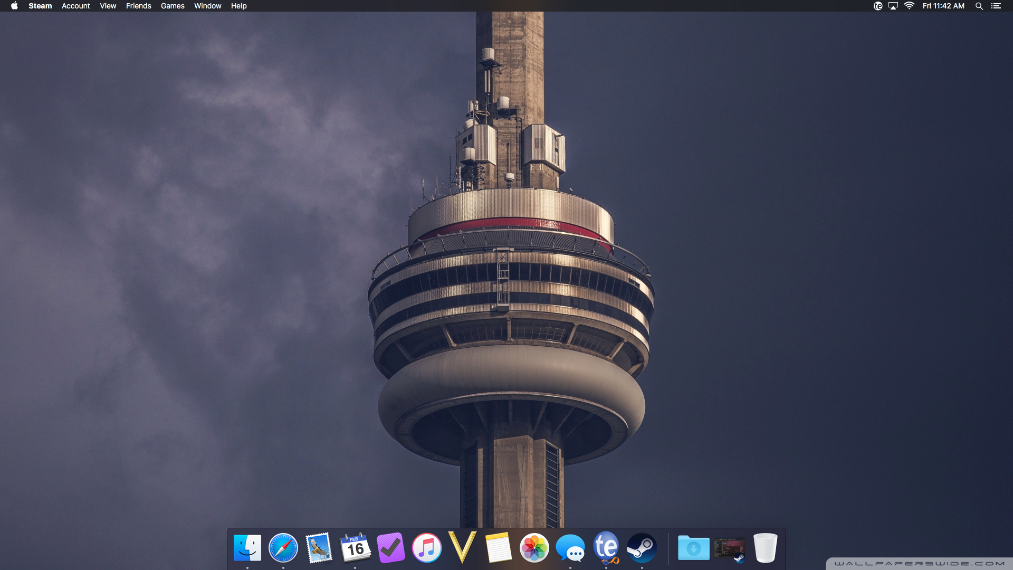Open the Wi-Fi status menu
1013x570 pixels.
point(909,6)
